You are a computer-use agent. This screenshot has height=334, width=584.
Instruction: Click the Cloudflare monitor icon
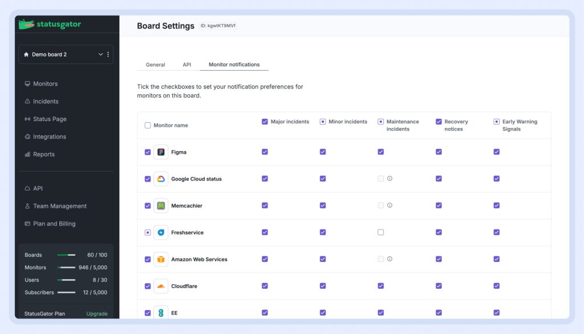click(161, 286)
